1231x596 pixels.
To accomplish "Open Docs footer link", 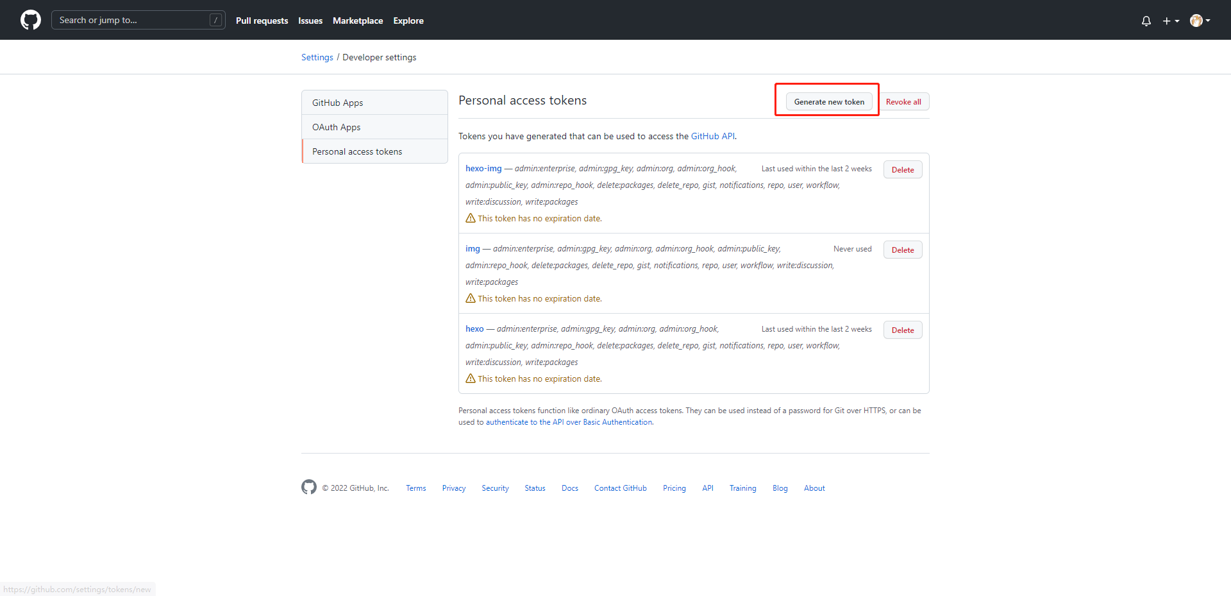I will pyautogui.click(x=570, y=488).
